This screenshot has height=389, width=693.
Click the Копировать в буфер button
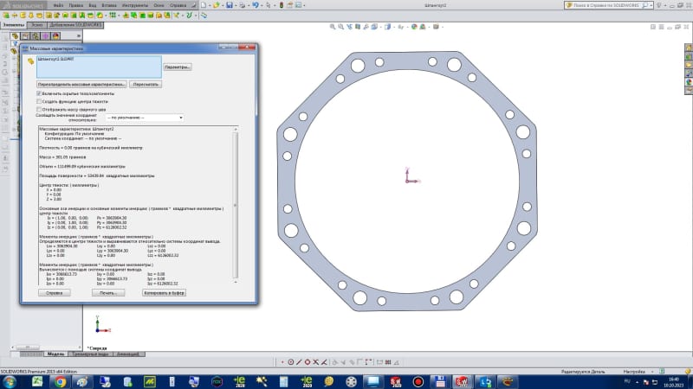point(164,293)
